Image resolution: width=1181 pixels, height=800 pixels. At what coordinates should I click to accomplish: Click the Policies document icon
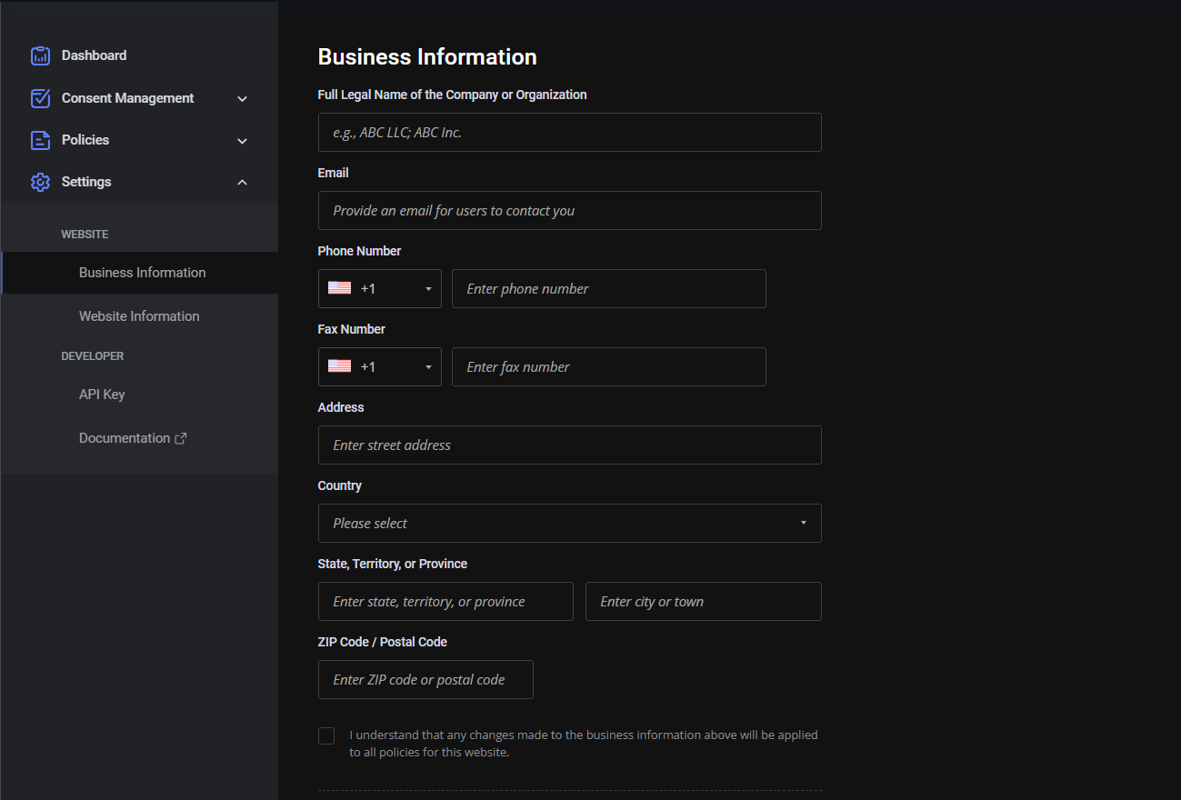click(x=40, y=140)
